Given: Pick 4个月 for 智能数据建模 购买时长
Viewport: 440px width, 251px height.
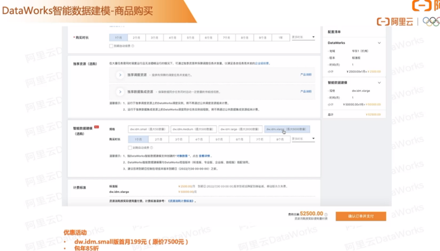Looking at the screenshot, I should pyautogui.click(x=199, y=140).
